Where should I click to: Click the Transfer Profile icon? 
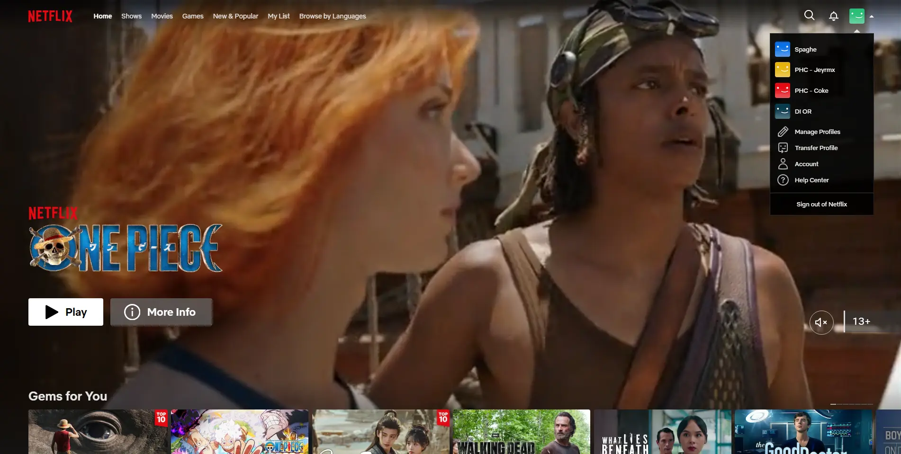pyautogui.click(x=783, y=148)
